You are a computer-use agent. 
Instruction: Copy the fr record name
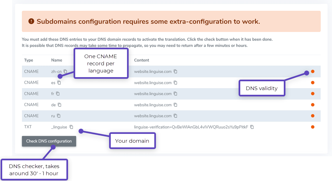point(58,94)
